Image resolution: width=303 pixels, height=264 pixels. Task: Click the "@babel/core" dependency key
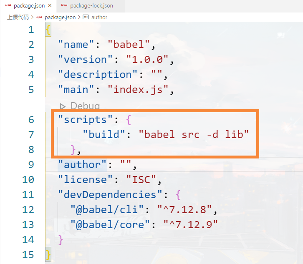tap(110, 225)
